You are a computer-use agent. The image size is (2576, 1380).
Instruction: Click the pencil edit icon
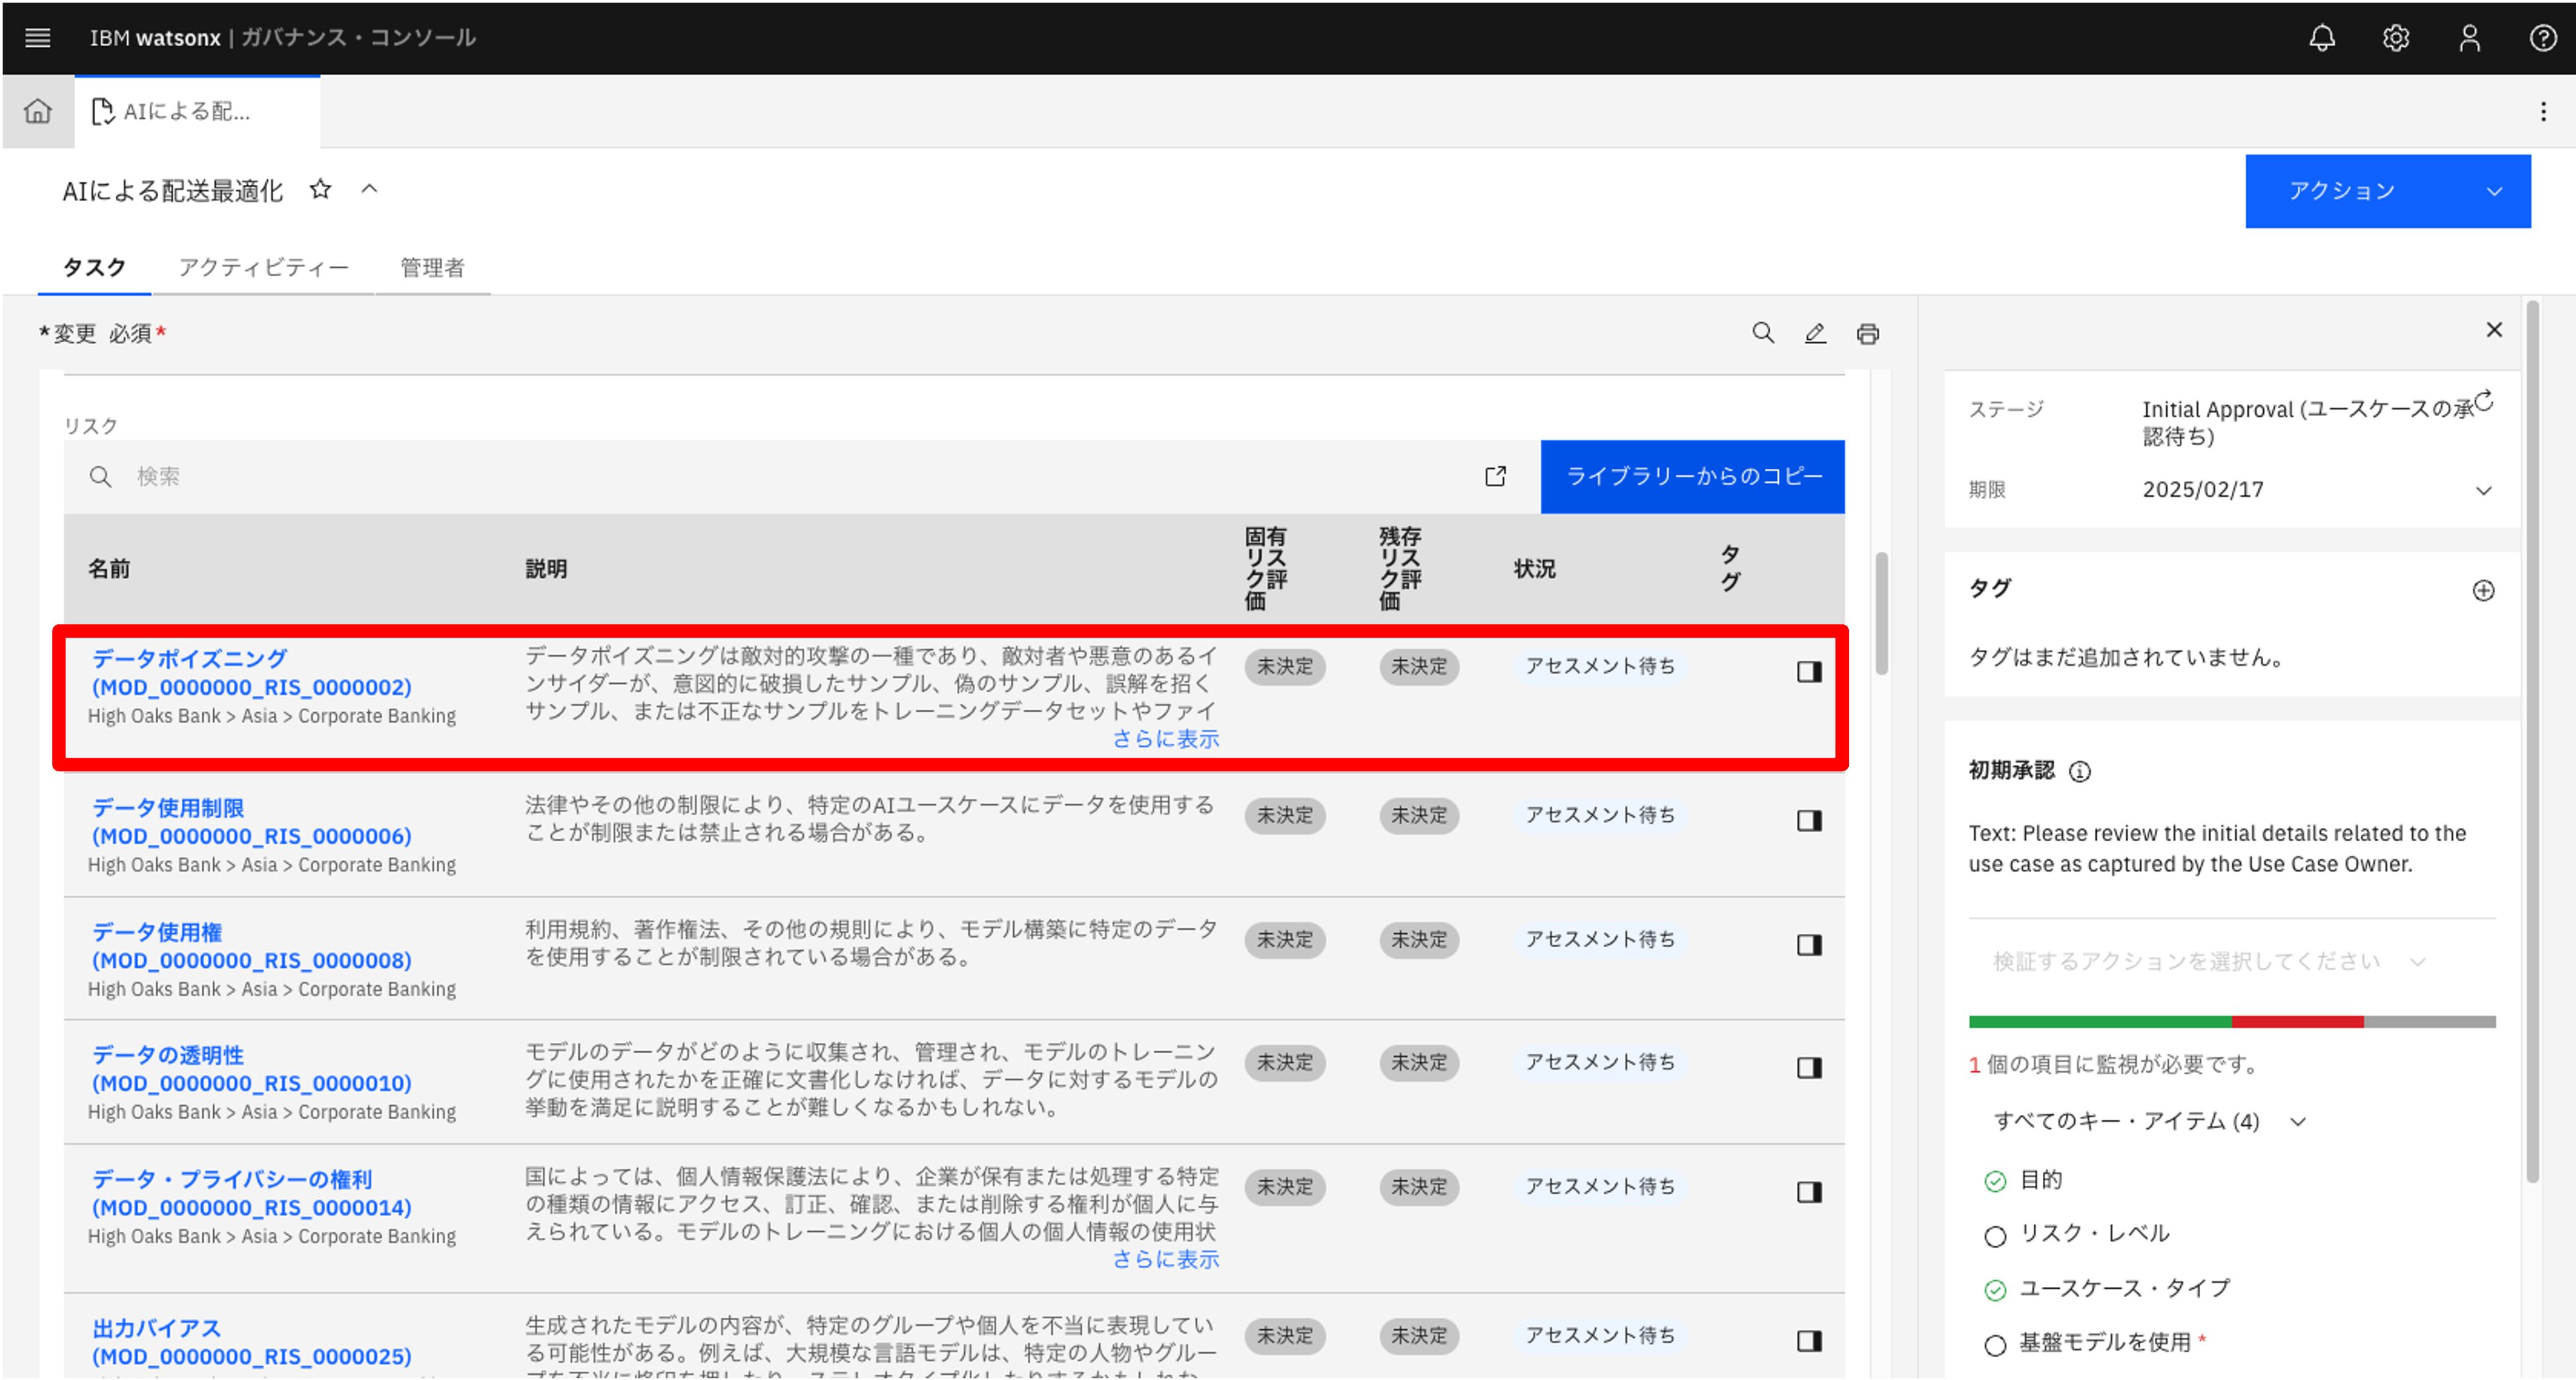[1815, 334]
